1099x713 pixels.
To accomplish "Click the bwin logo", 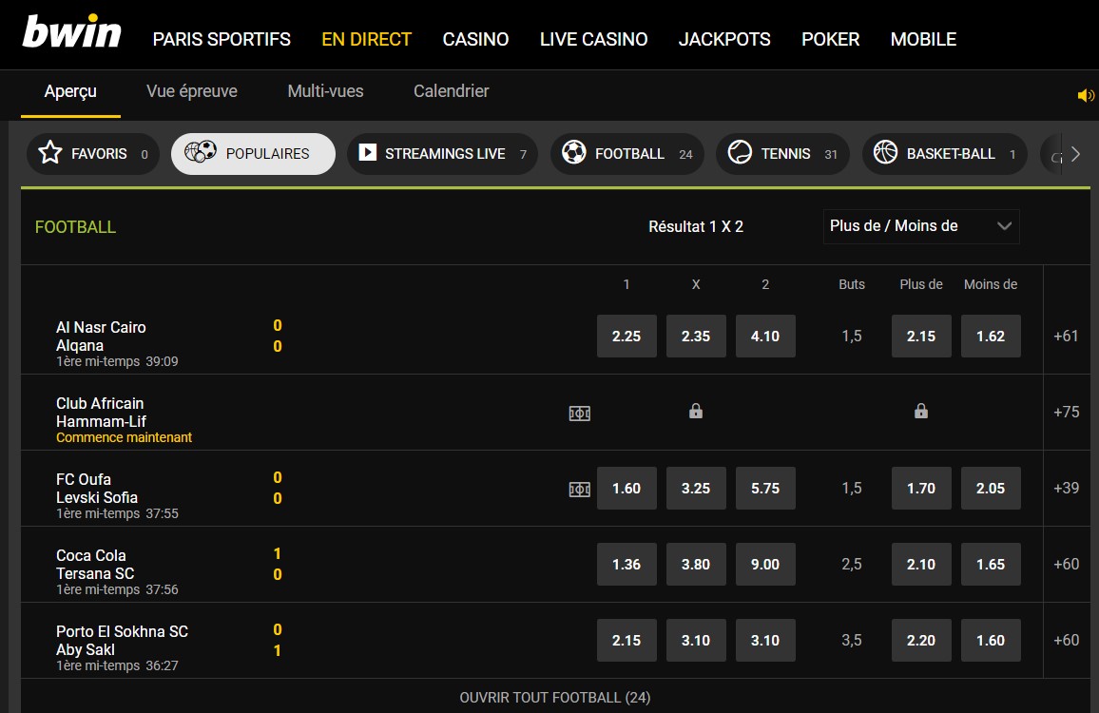I will pos(71,31).
